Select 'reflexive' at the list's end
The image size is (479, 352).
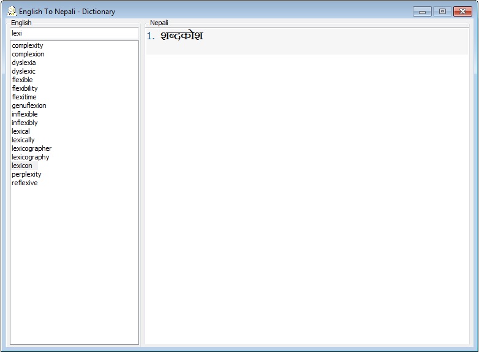tap(25, 183)
